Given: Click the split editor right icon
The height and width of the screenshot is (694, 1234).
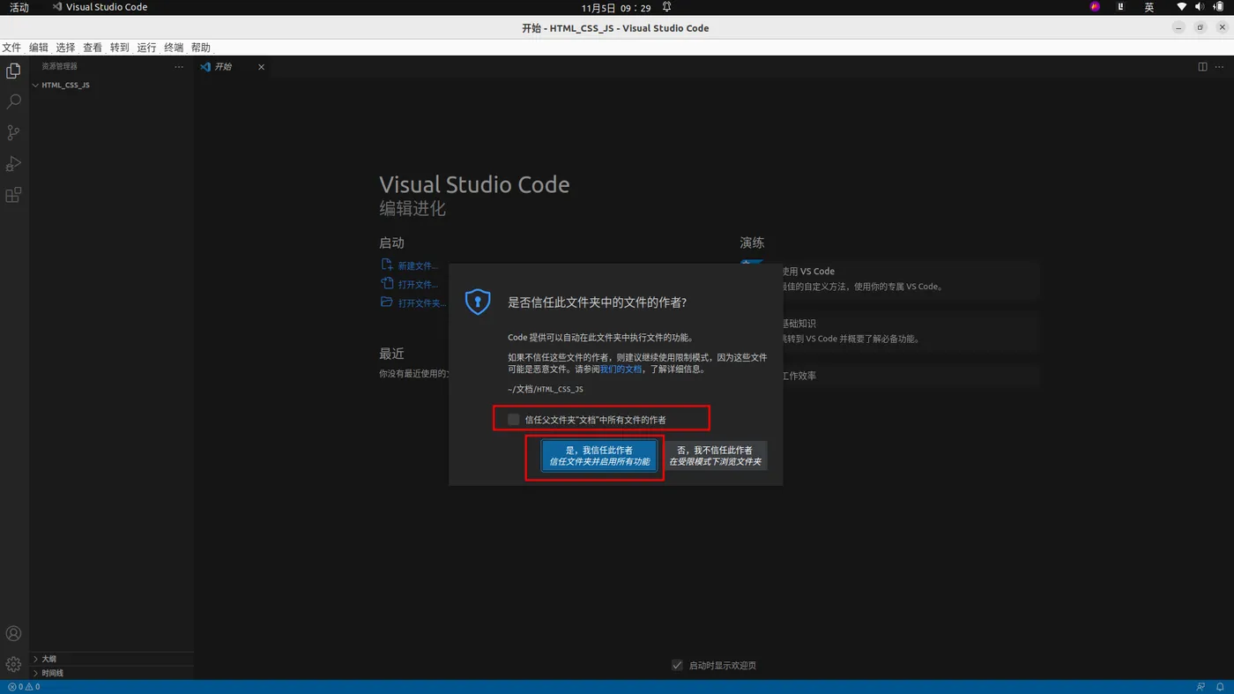Looking at the screenshot, I should coord(1202,67).
